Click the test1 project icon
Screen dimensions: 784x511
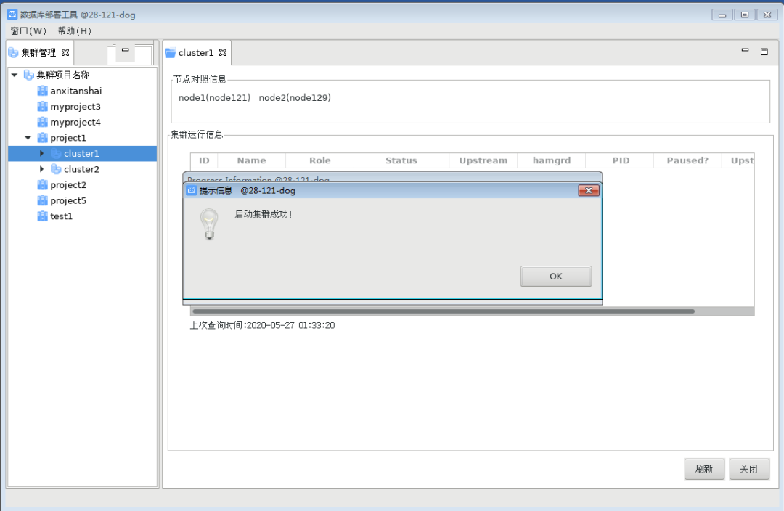(43, 216)
